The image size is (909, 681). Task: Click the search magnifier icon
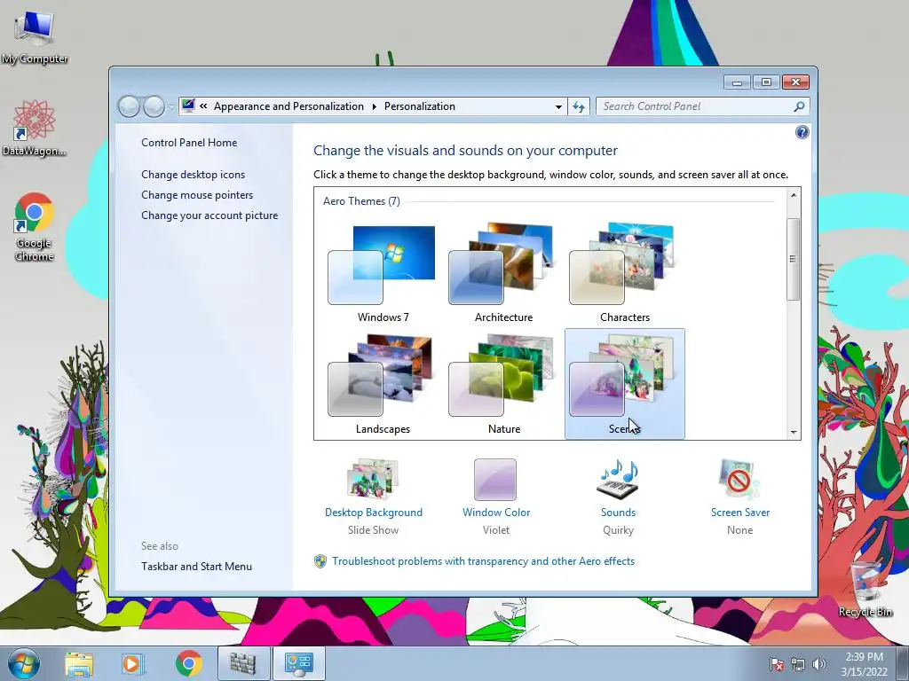(x=799, y=106)
